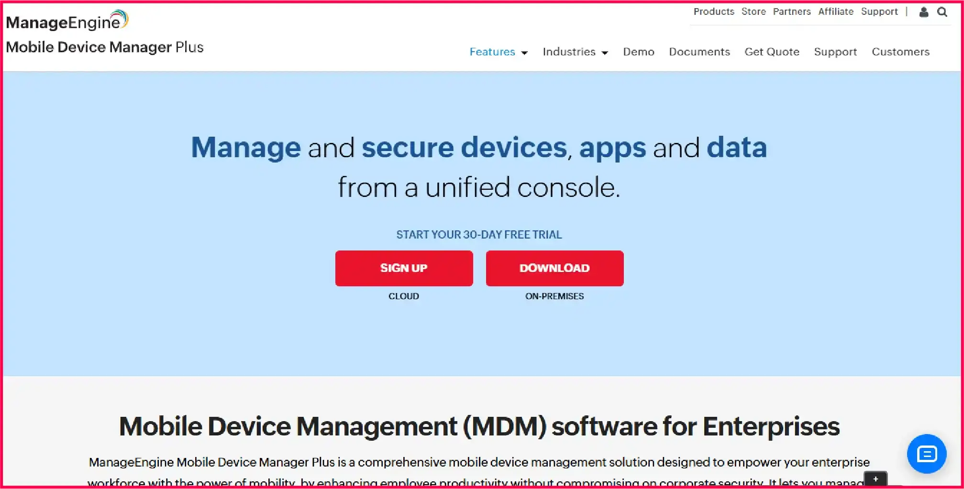Open the Customers page
Image resolution: width=964 pixels, height=489 pixels.
point(900,52)
